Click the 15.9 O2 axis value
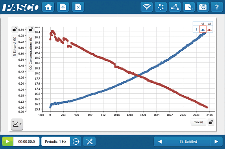Viewport: 225px width, 149px height. [x=37, y=109]
